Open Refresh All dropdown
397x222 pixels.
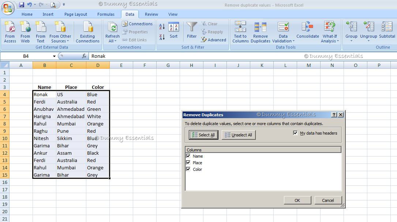(x=112, y=39)
